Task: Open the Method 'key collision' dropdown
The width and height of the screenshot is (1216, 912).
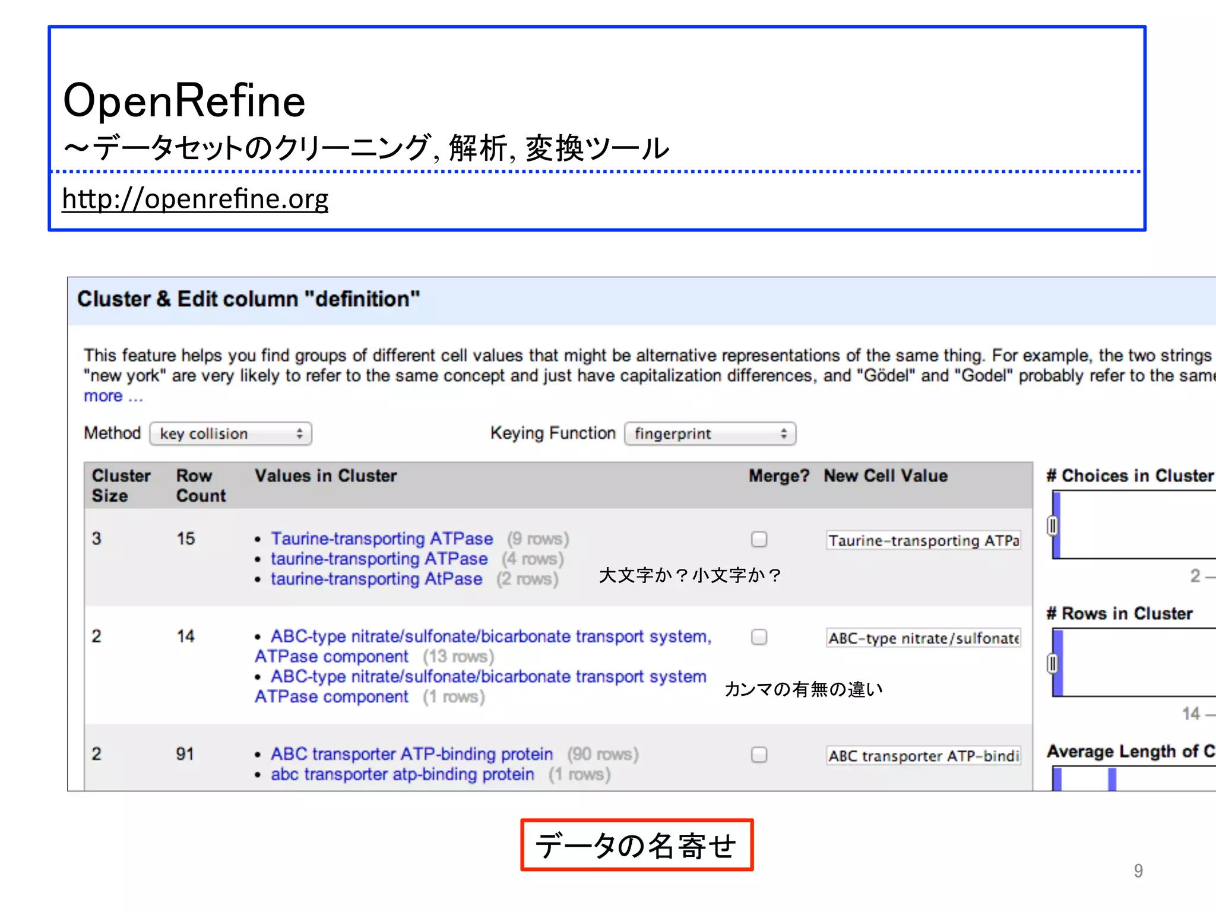Action: (x=230, y=433)
